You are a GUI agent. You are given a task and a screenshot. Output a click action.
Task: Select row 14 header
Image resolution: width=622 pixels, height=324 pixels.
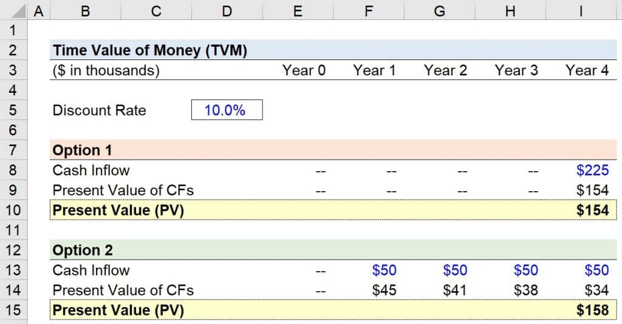13,290
